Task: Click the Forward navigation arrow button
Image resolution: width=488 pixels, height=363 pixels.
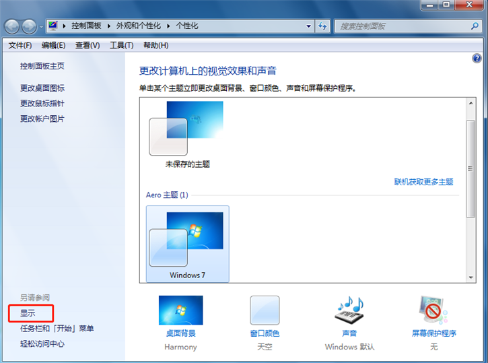Action: [x=29, y=26]
